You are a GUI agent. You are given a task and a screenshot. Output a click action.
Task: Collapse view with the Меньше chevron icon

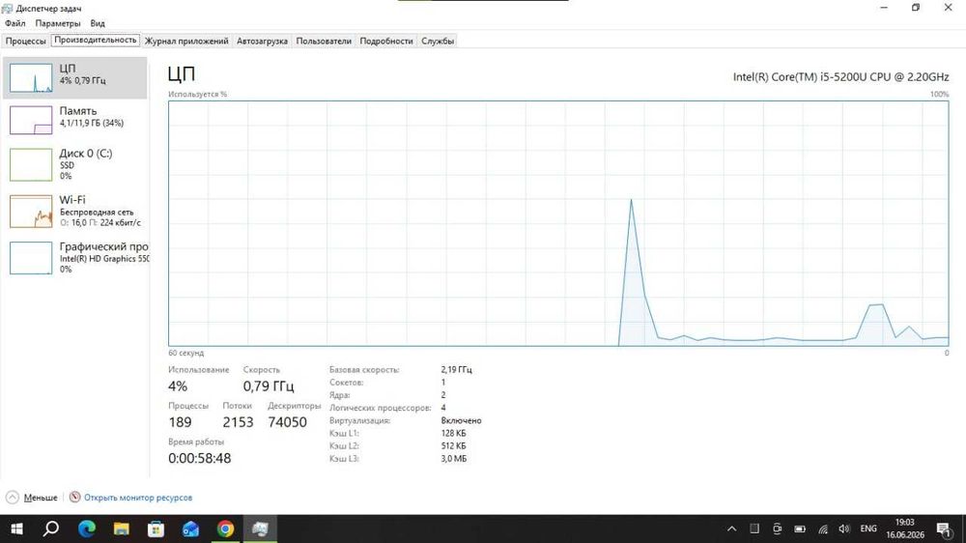pos(13,498)
